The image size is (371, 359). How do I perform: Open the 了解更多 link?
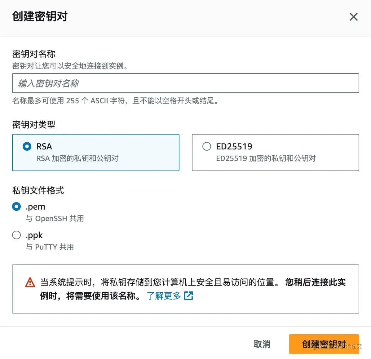pyautogui.click(x=164, y=295)
